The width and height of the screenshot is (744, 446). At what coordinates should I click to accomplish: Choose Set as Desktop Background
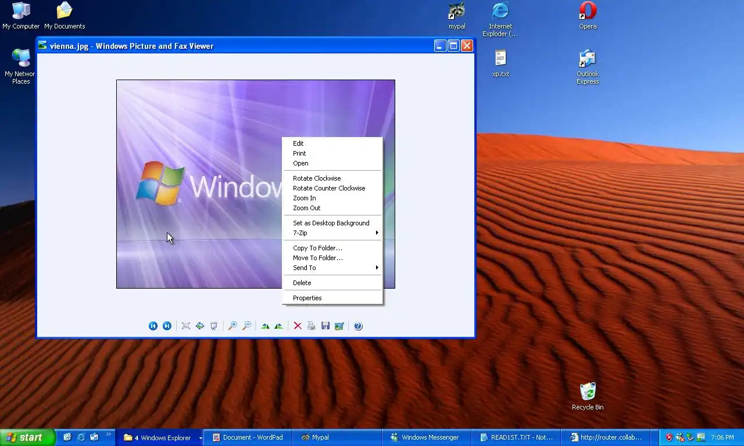332,223
